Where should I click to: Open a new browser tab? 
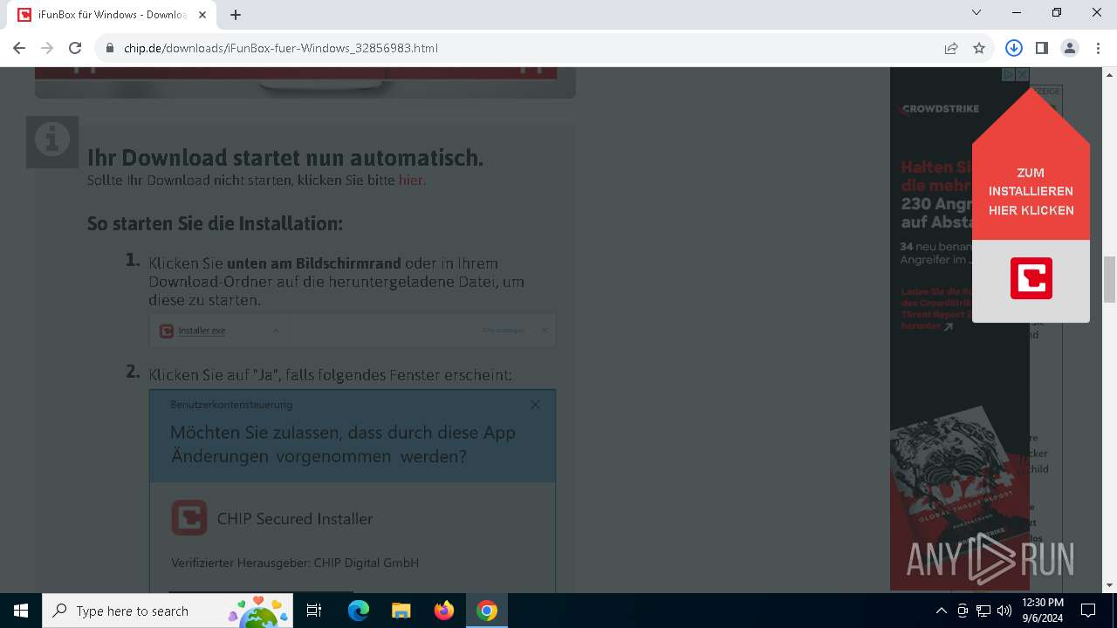(x=236, y=14)
